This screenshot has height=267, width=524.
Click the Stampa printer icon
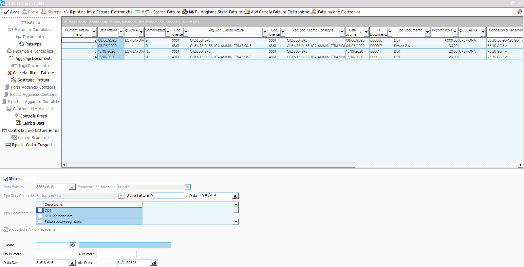(x=44, y=12)
